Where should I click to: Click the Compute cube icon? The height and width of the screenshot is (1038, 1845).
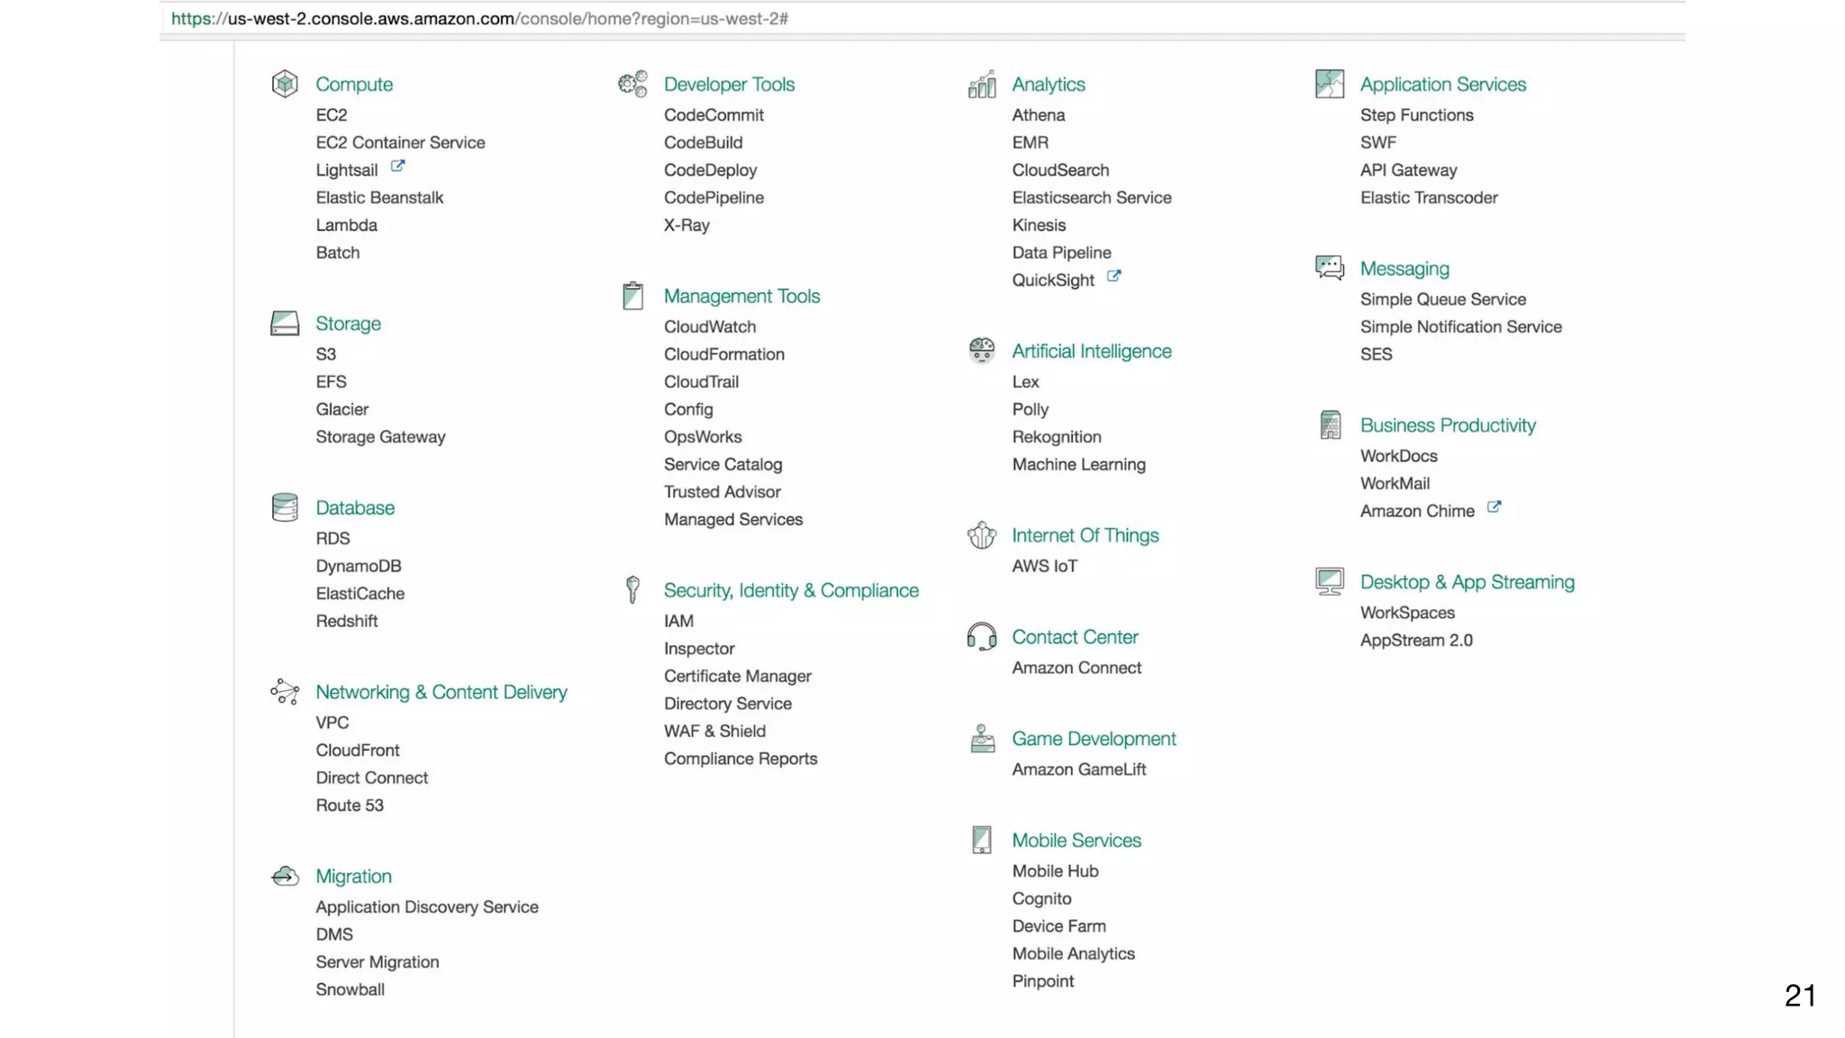(285, 84)
